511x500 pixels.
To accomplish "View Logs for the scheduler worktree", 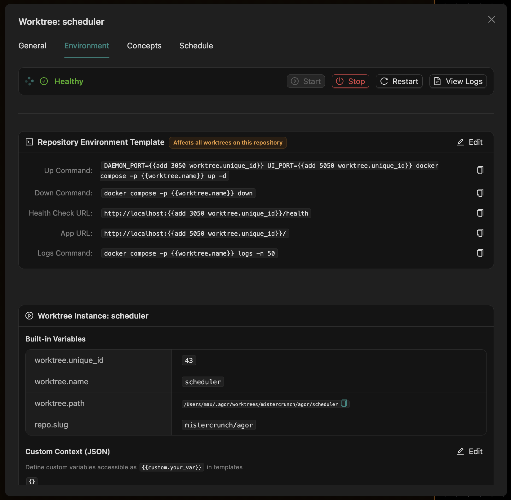I will tap(458, 81).
